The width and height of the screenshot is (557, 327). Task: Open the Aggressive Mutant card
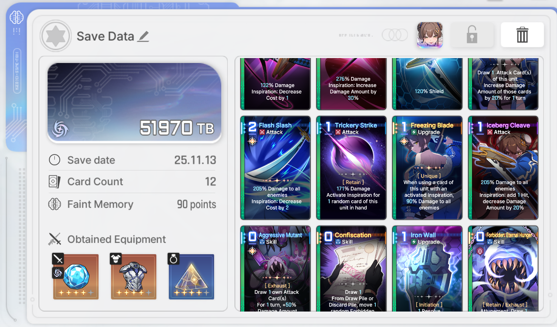(x=276, y=269)
